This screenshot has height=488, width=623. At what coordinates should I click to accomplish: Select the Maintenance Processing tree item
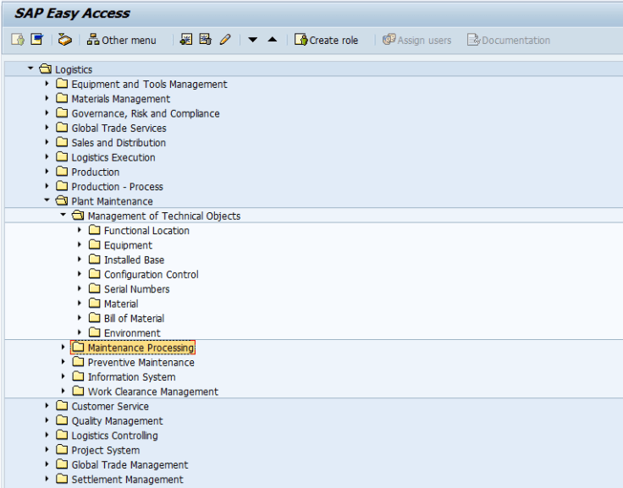(141, 348)
